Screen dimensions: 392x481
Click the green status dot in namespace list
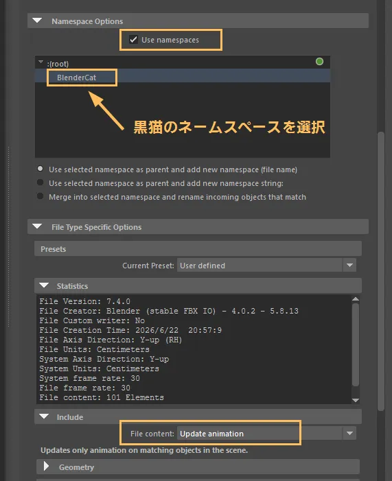click(319, 62)
